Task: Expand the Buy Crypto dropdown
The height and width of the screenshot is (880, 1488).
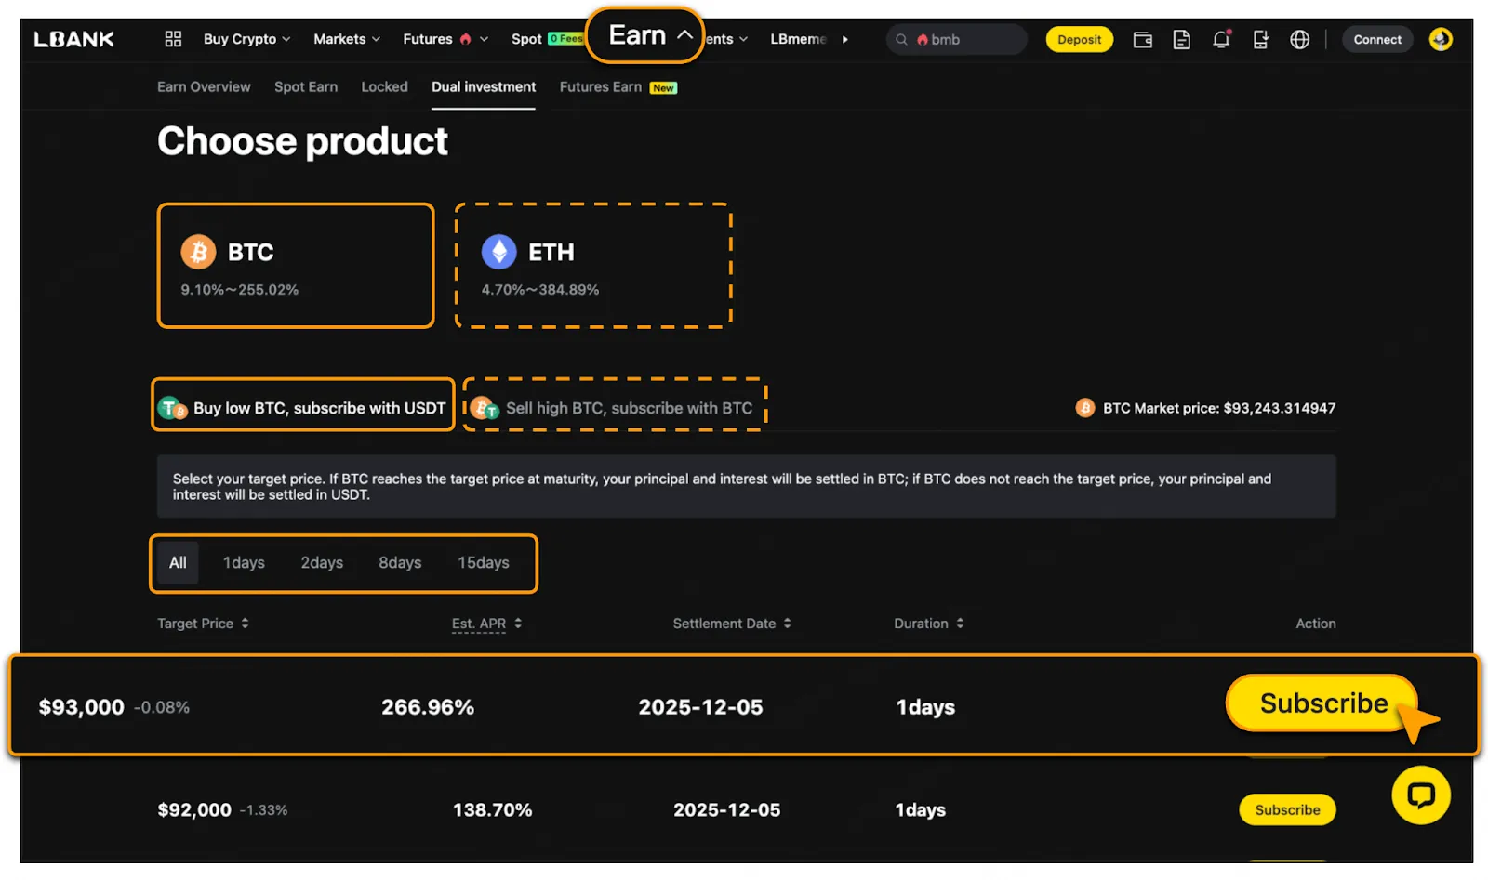Action: pyautogui.click(x=246, y=39)
